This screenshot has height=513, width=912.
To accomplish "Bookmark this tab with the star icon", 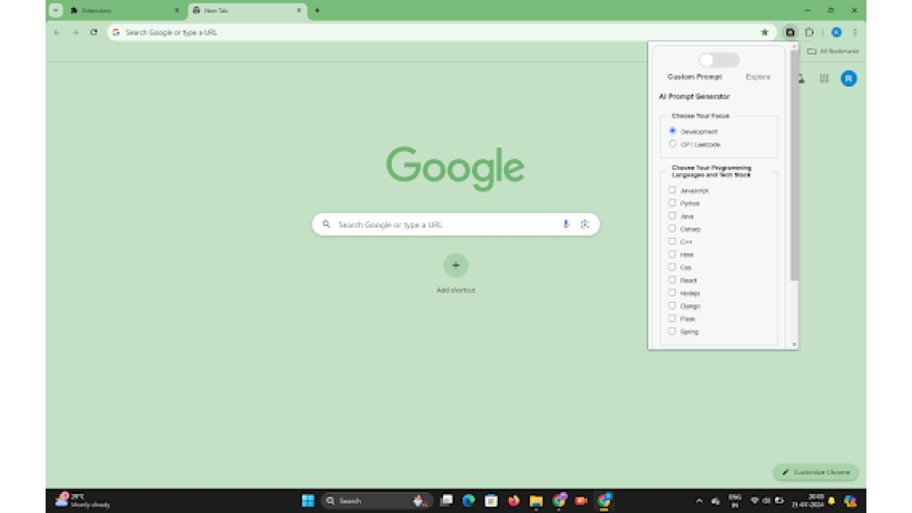I will click(x=764, y=33).
